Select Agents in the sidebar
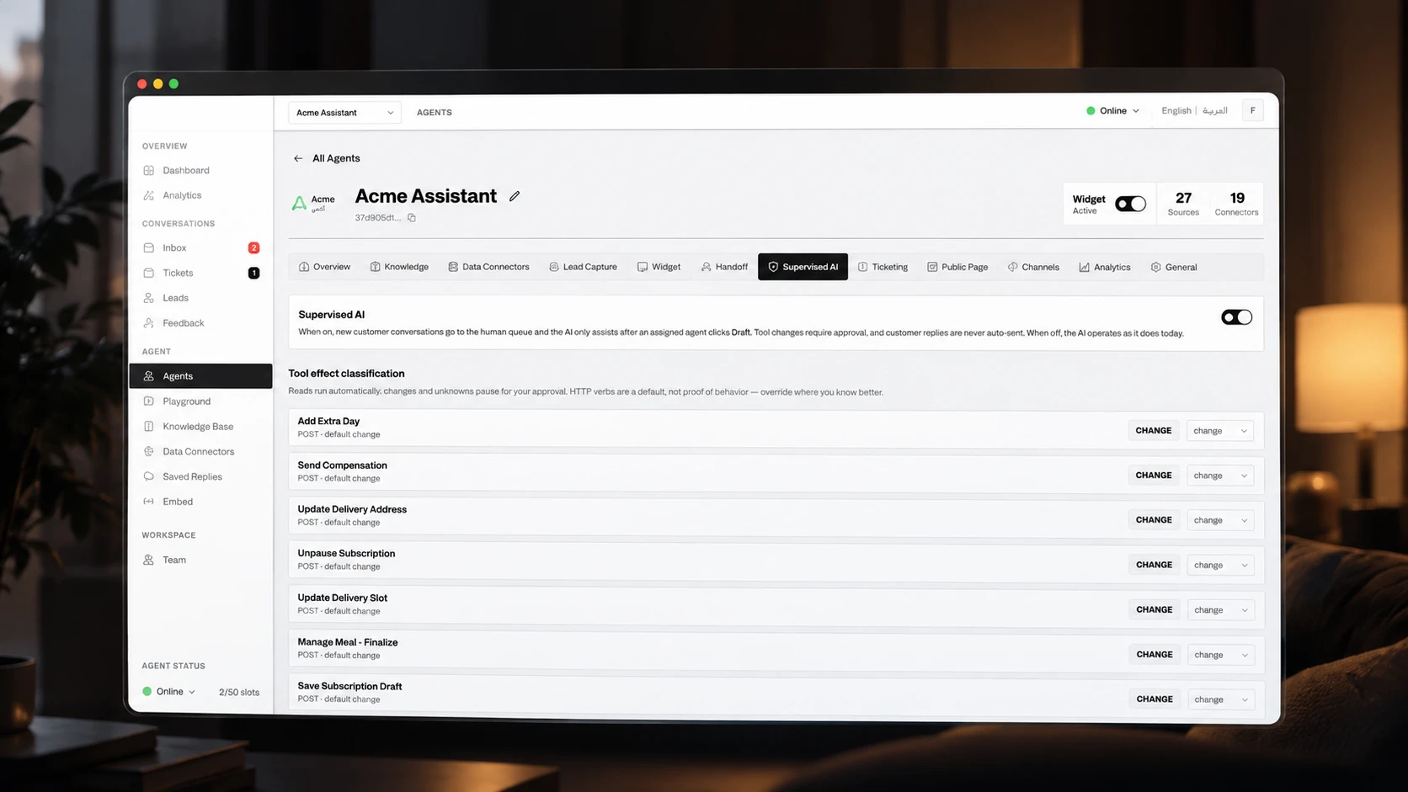Viewport: 1408px width, 792px height. [200, 376]
